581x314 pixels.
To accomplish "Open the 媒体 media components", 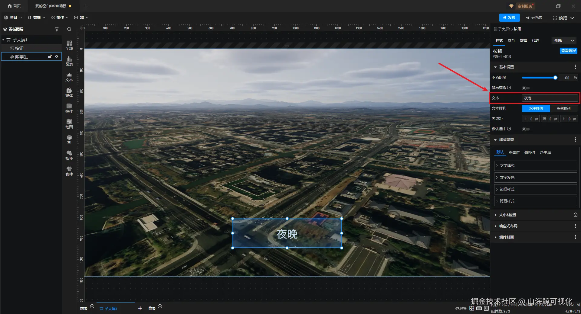I will click(x=69, y=92).
